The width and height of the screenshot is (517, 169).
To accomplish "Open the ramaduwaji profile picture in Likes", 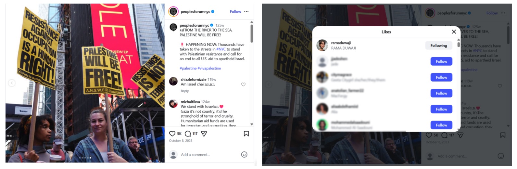I will tap(322, 45).
